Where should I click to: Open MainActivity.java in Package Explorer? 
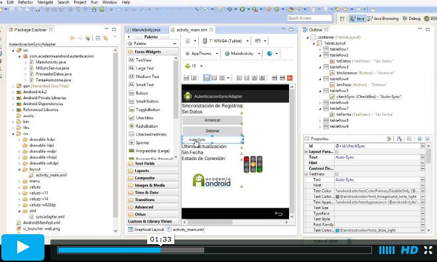tap(48, 62)
